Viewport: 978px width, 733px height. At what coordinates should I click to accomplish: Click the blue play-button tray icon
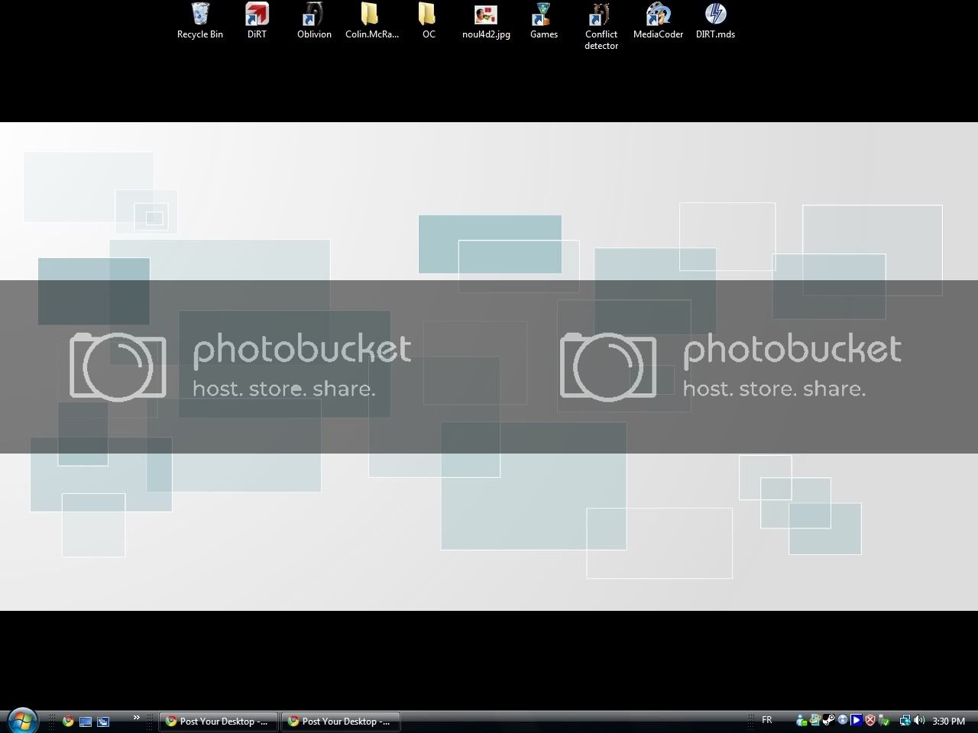pos(857,720)
